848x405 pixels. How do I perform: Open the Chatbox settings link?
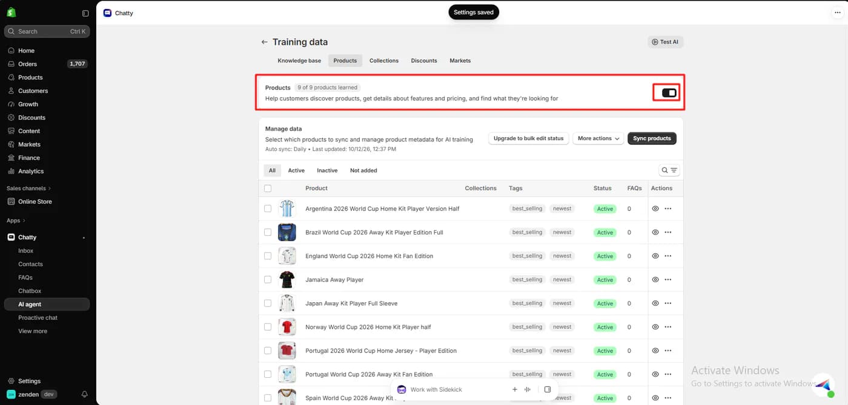click(30, 291)
